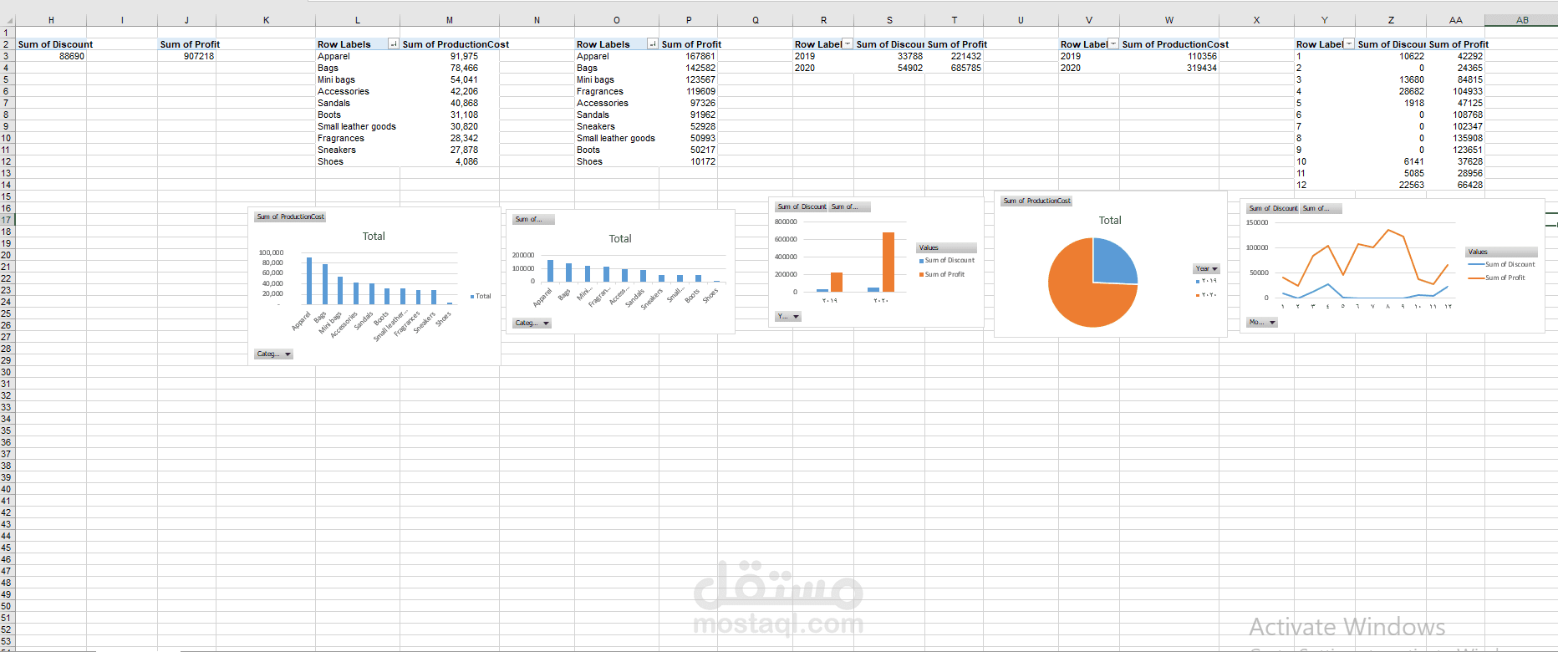This screenshot has height=652, width=1558.
Task: Click cell with value 167861
Action: [x=689, y=56]
